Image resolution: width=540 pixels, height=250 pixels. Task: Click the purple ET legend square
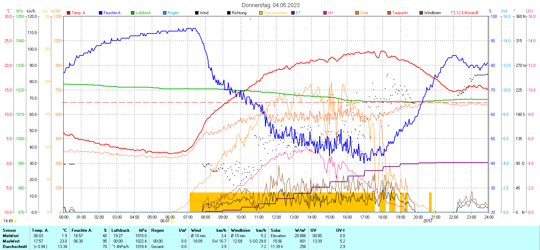pos(293,13)
